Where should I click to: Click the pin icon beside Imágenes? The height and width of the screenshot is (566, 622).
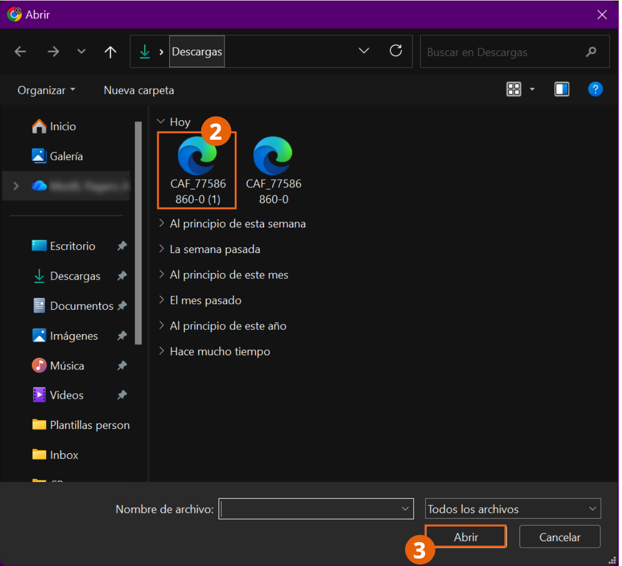122,335
